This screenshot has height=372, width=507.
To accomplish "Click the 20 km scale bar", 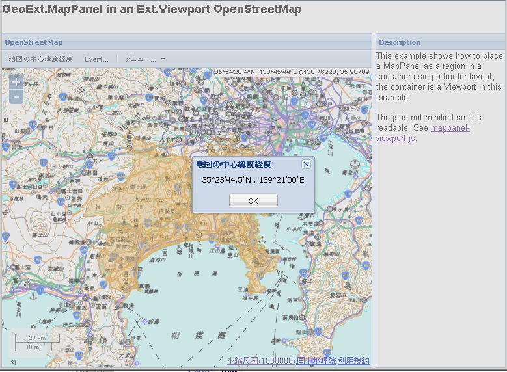I will (x=37, y=338).
